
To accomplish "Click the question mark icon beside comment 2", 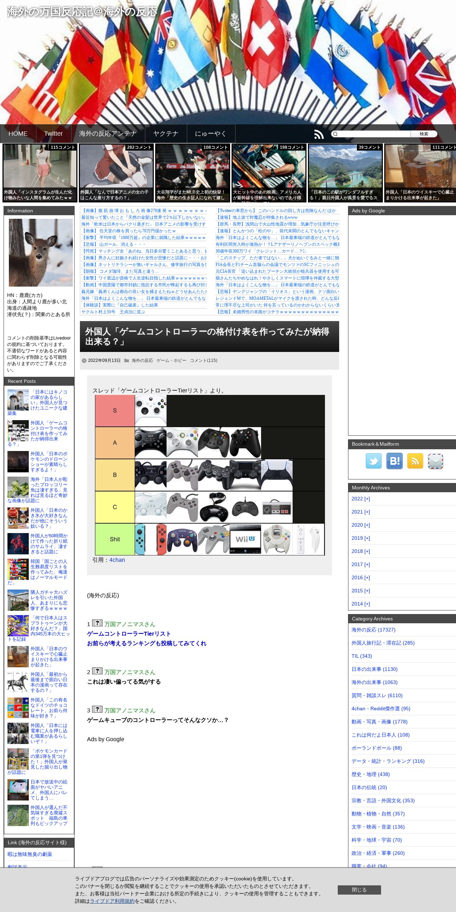I will [97, 671].
